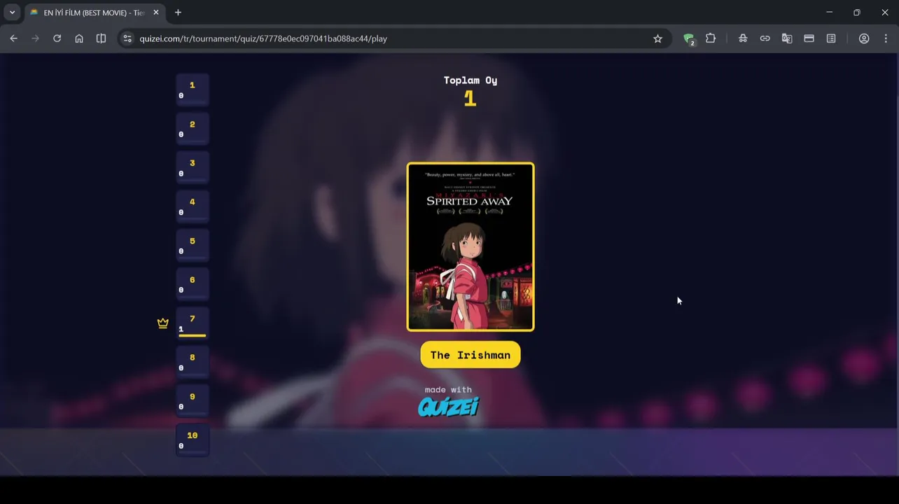Image resolution: width=899 pixels, height=504 pixels.
Task: Click the made with text
Action: 448,390
